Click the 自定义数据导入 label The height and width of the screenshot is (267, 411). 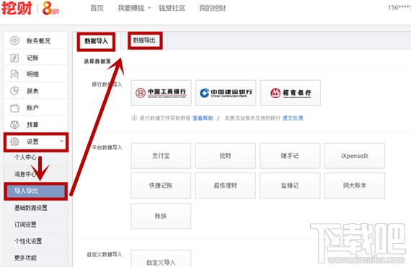point(105,255)
